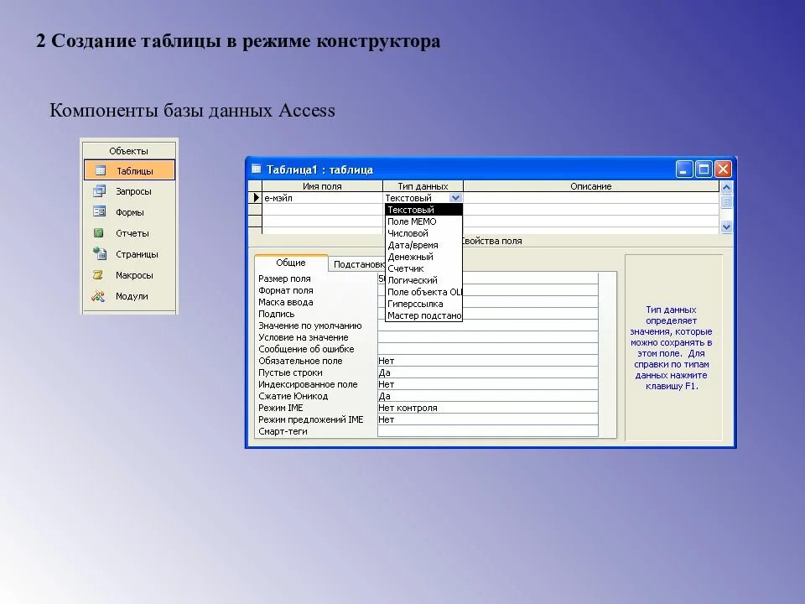Click the Имя поля column header
This screenshot has height=604, width=805.
click(x=322, y=186)
